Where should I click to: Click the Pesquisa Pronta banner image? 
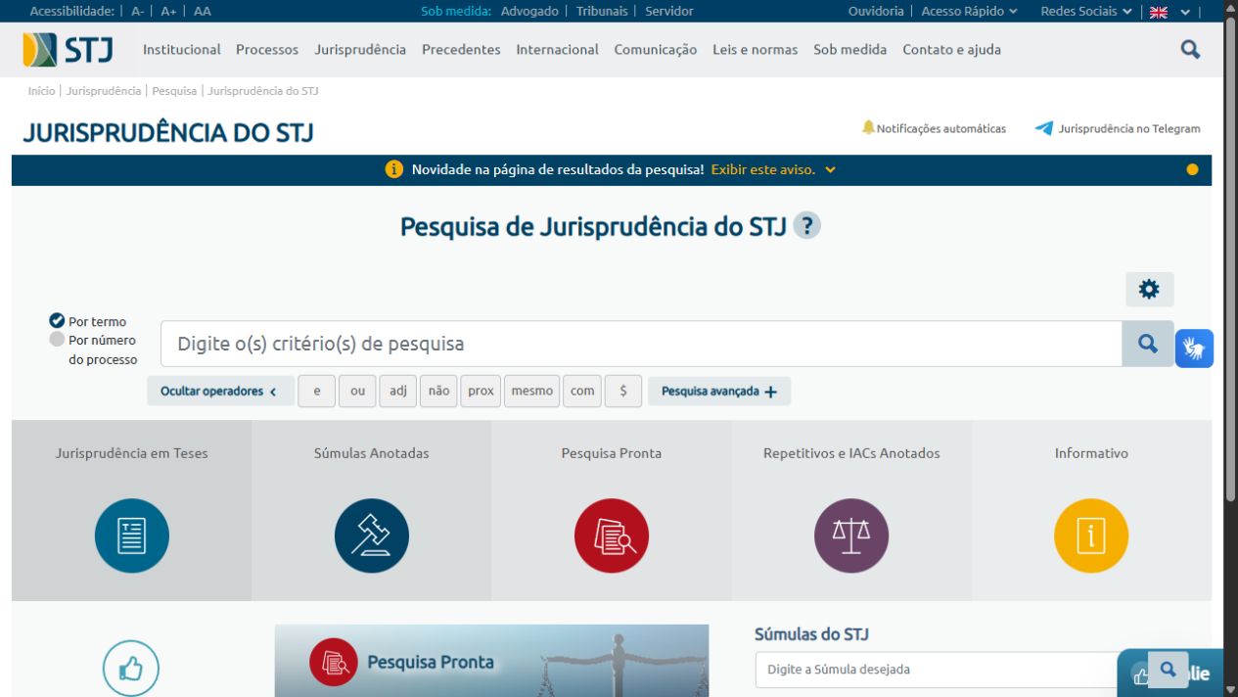[491, 661]
